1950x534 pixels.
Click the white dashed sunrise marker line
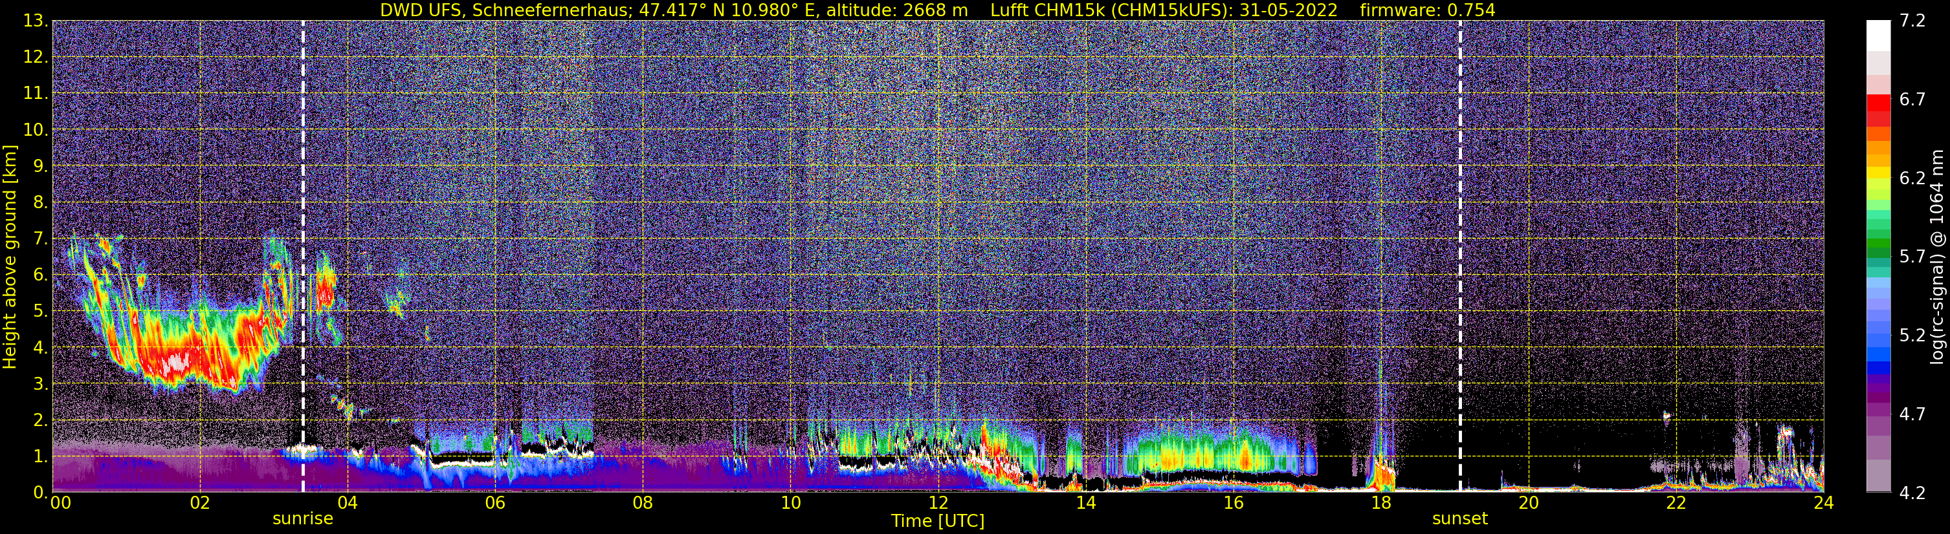click(303, 257)
